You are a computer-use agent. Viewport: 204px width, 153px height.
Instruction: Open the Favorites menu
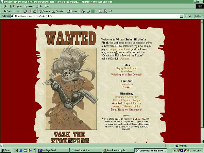coord(29,6)
